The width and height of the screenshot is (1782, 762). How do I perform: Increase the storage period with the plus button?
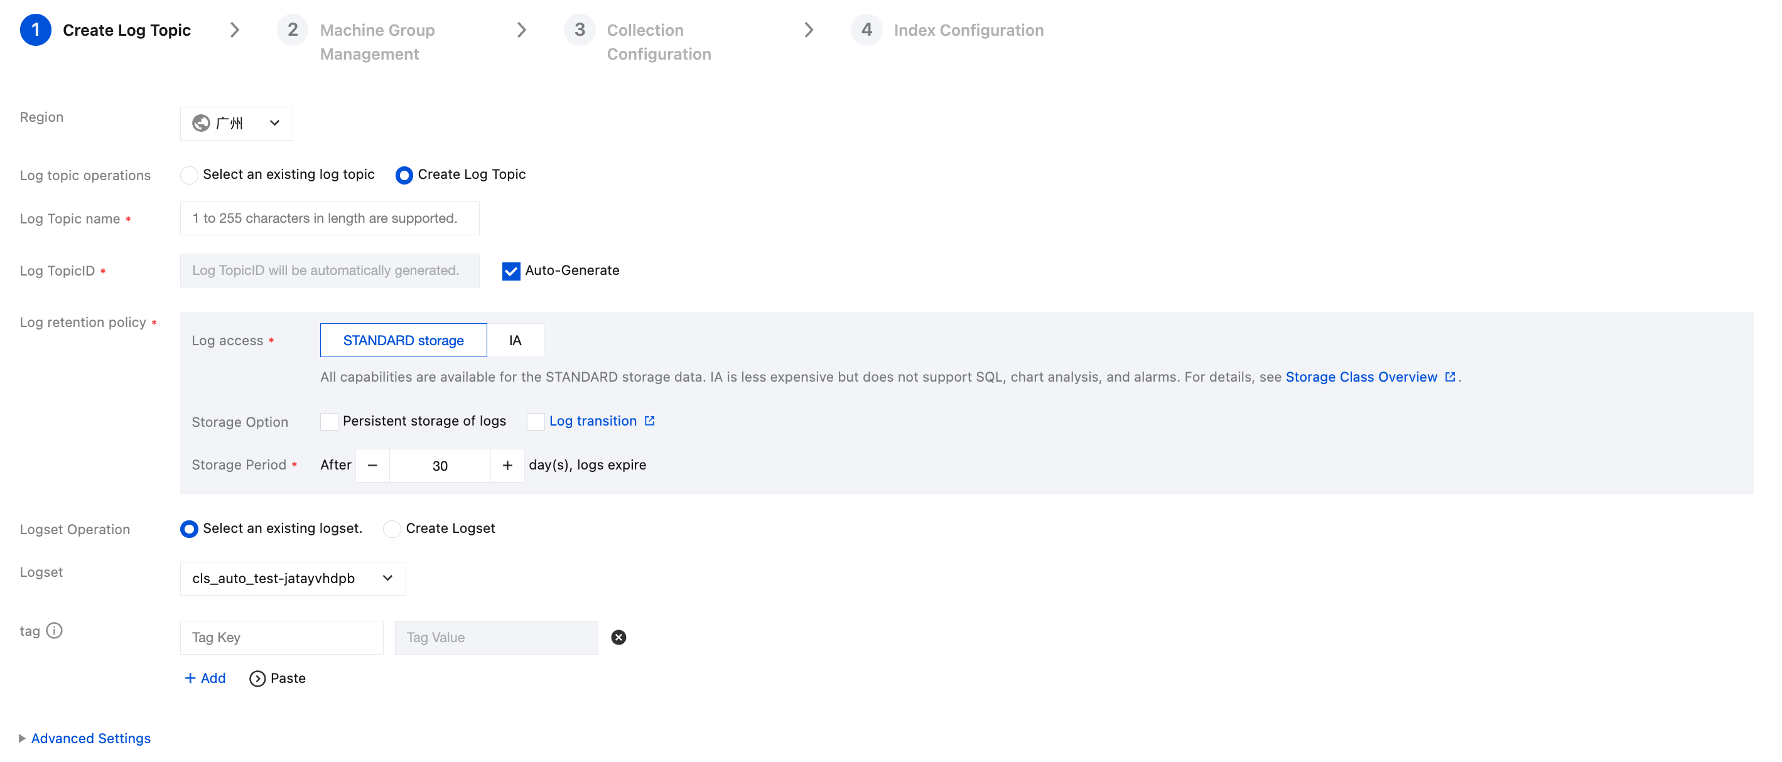click(x=507, y=465)
